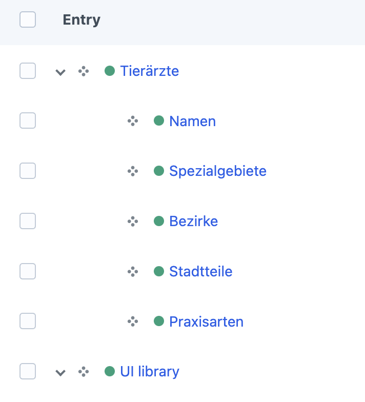Click the Entry column header
The width and height of the screenshot is (365, 402).
[x=82, y=20]
